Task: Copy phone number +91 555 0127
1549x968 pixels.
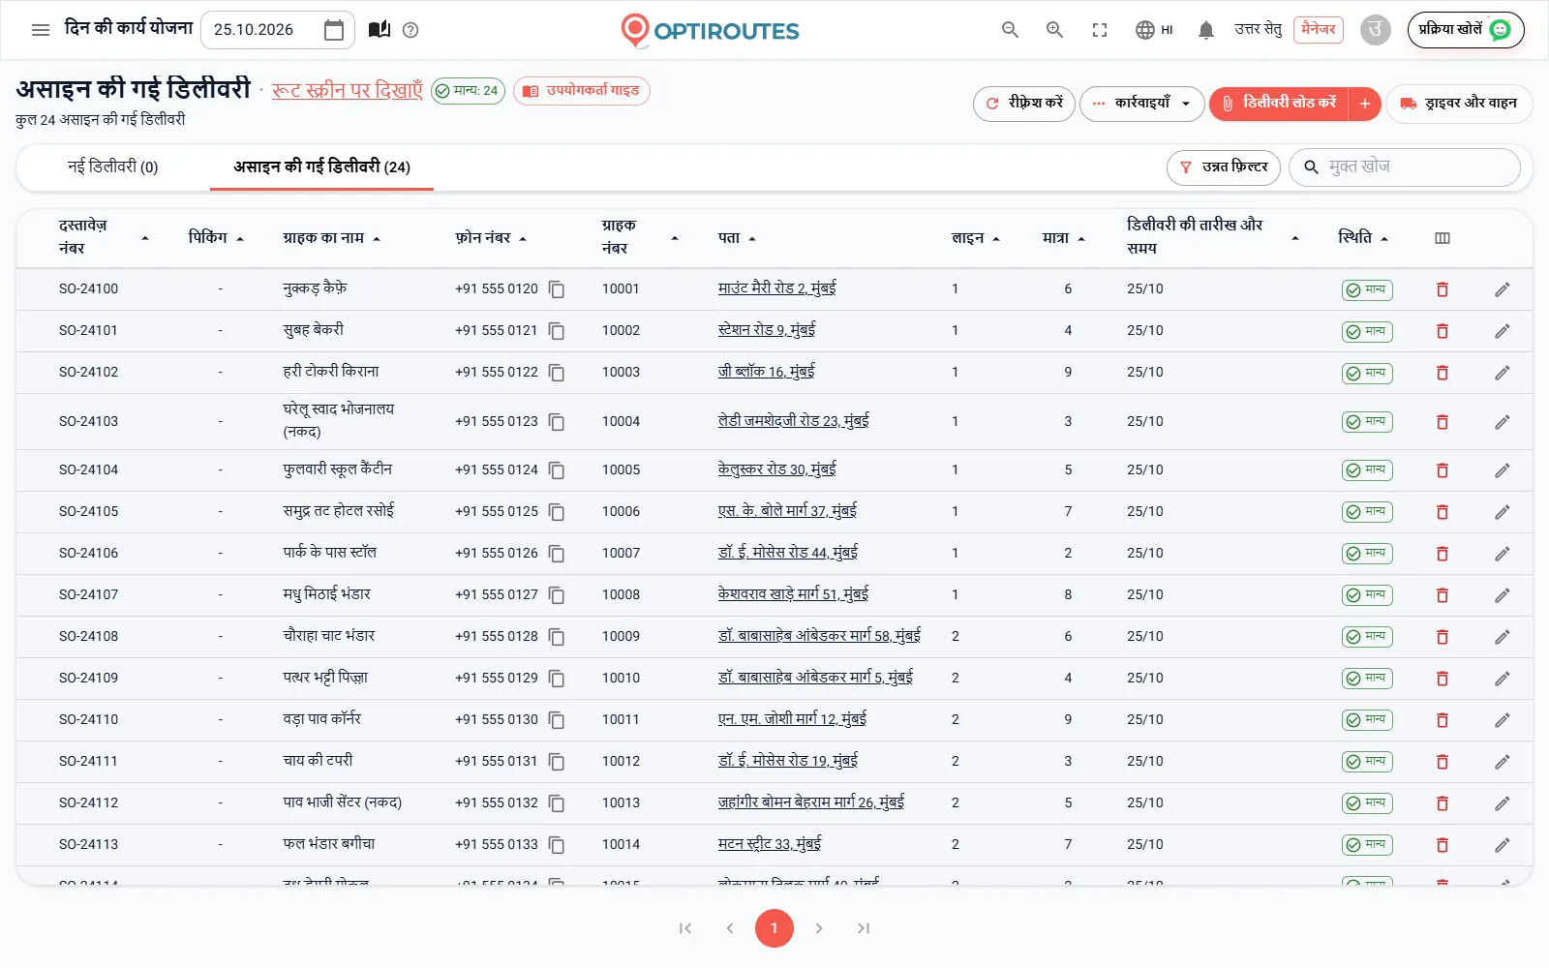Action: click(x=557, y=595)
